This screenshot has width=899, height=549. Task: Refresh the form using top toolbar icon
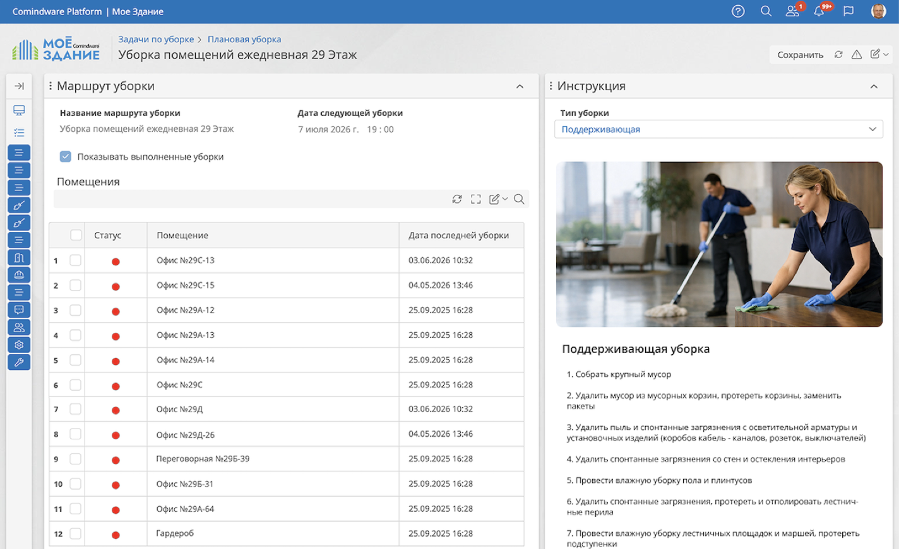click(838, 55)
